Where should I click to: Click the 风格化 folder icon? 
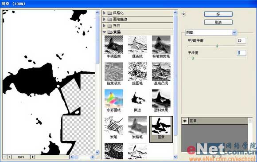(109, 13)
